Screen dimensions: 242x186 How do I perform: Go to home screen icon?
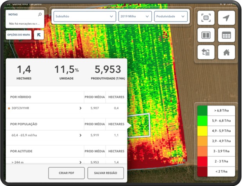pyautogui.click(x=226, y=52)
